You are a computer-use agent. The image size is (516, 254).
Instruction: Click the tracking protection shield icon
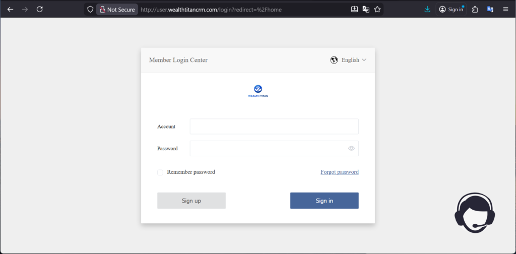pyautogui.click(x=90, y=9)
